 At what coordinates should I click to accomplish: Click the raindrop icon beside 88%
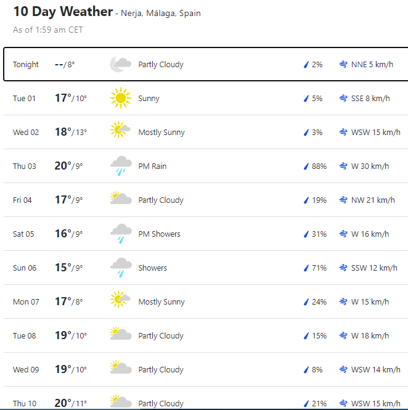coord(305,166)
